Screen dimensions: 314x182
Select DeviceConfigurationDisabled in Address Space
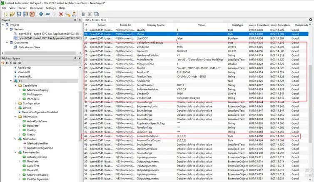pos(40,112)
